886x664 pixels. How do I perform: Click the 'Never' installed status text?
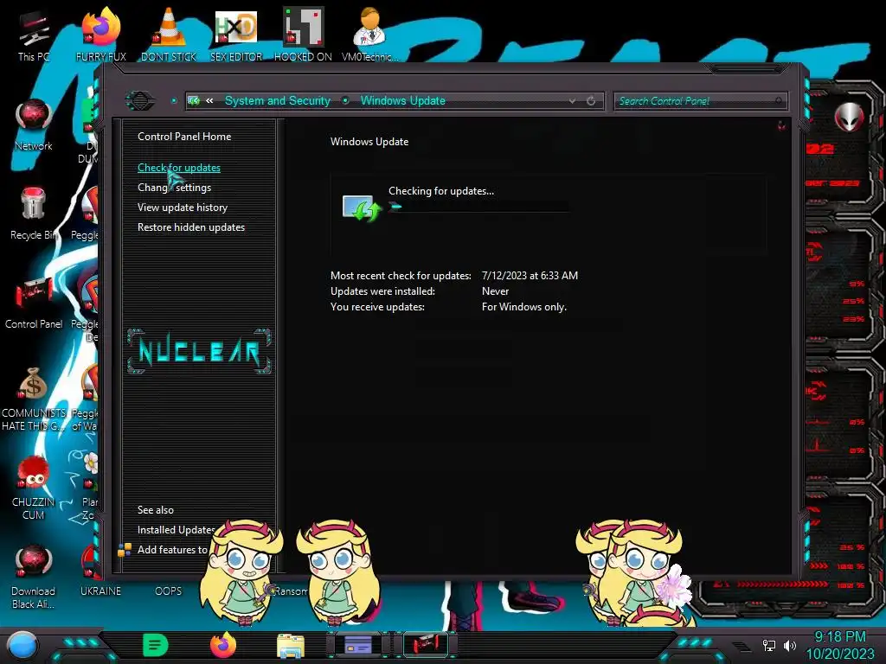coord(495,291)
